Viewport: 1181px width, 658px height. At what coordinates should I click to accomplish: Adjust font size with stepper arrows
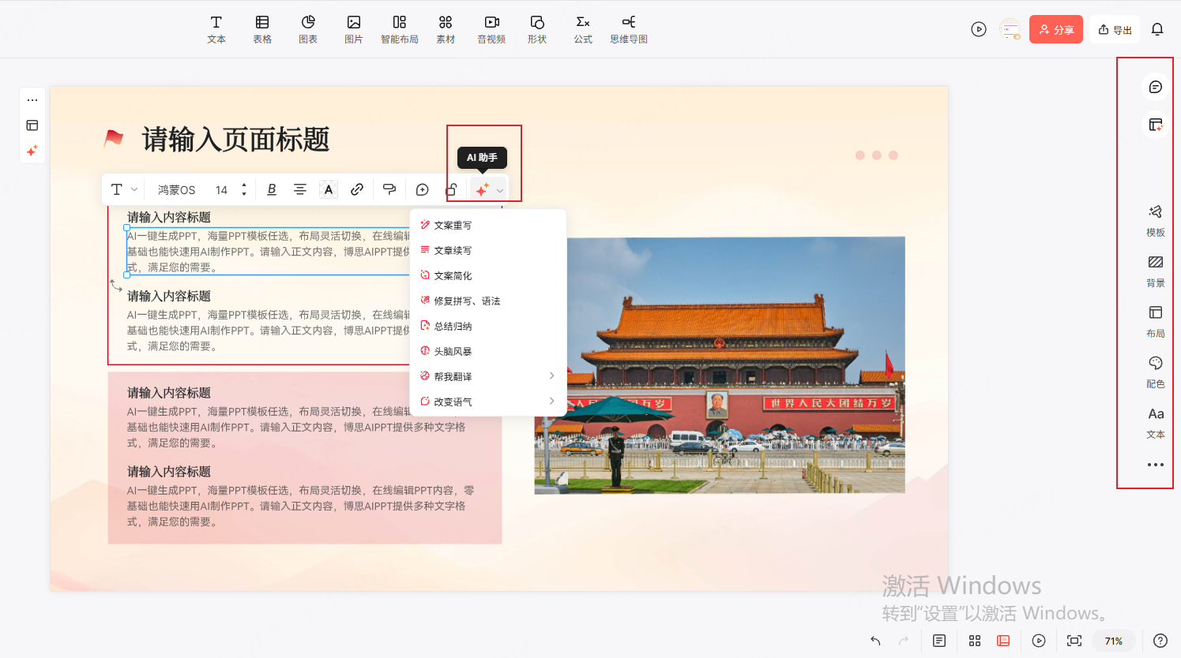[x=244, y=189]
